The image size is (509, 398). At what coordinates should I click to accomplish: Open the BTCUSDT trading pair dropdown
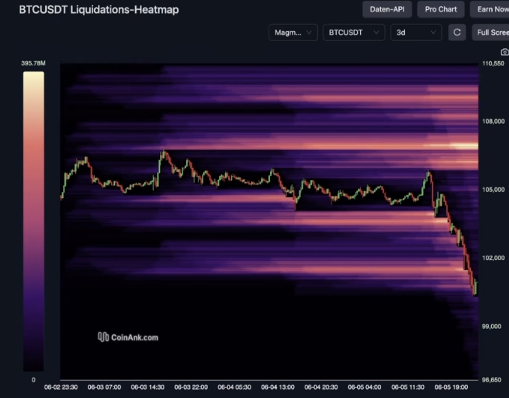(353, 32)
